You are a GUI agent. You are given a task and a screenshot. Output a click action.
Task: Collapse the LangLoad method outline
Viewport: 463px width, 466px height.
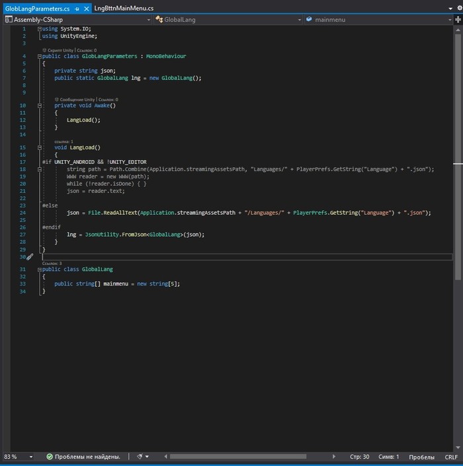[x=40, y=147]
